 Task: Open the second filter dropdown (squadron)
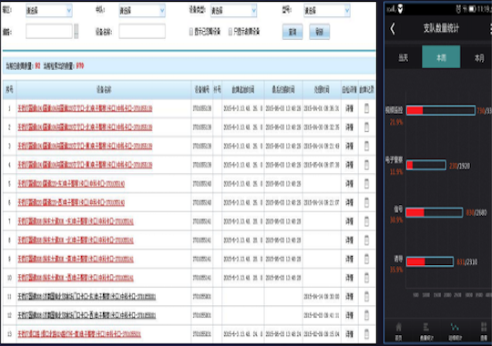click(142, 11)
